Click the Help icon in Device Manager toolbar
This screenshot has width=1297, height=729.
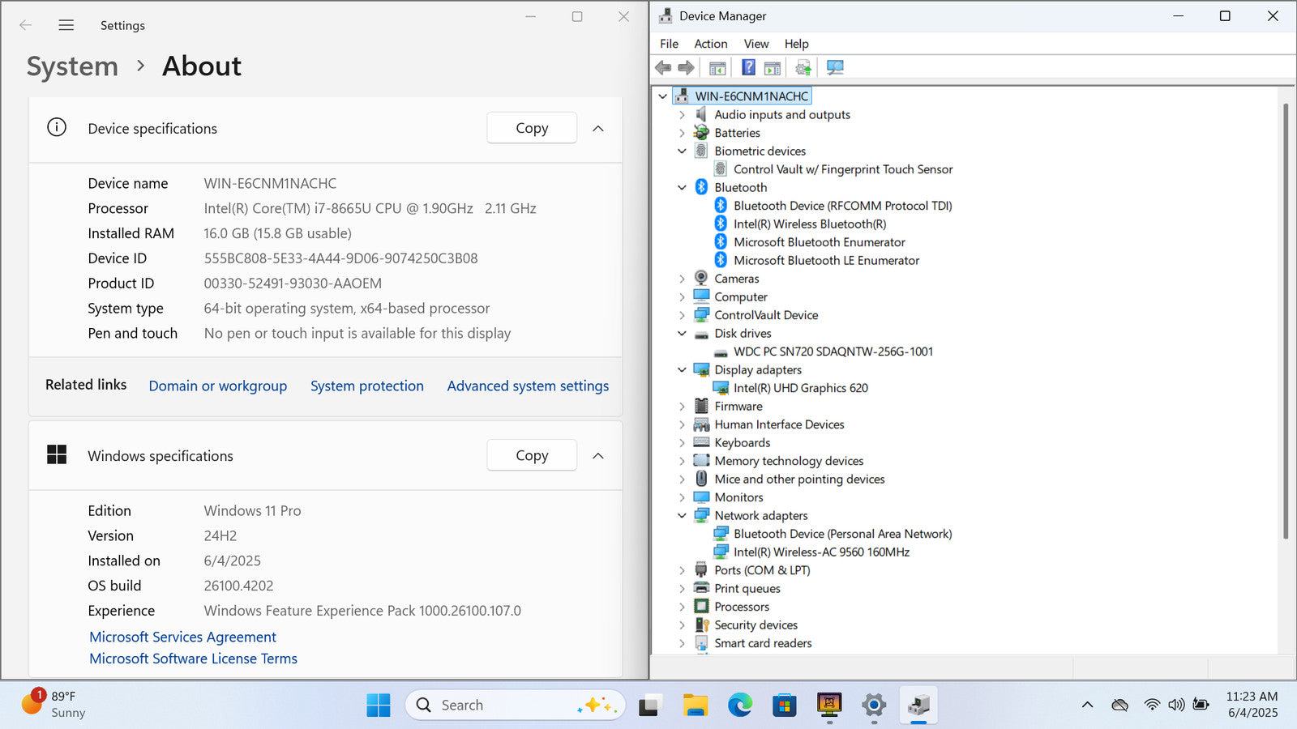748,68
